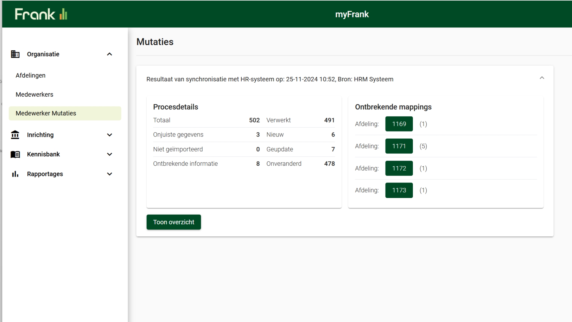Click the Totaal label

point(161,120)
